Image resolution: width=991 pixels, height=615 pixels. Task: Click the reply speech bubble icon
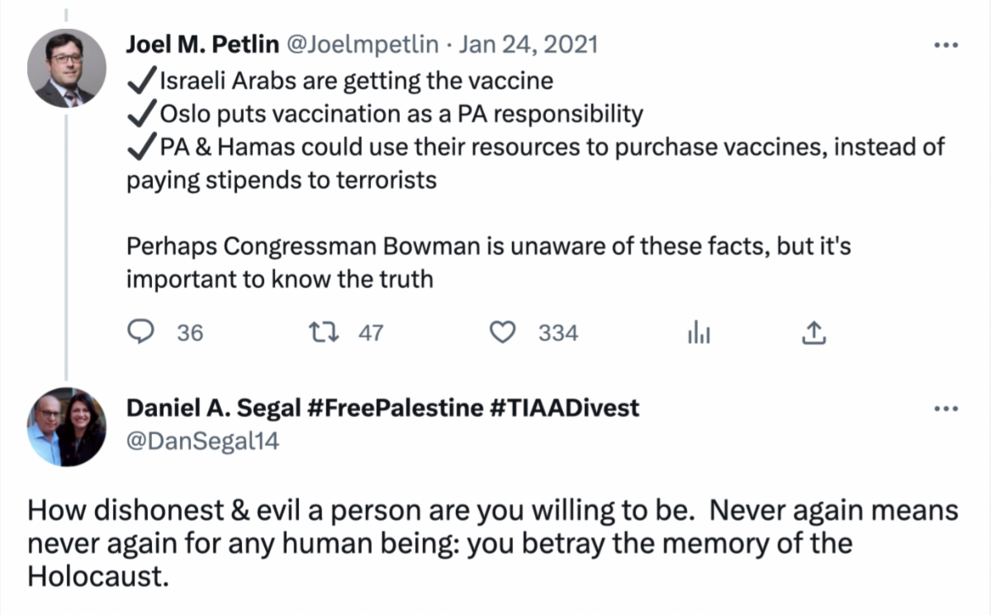click(142, 332)
